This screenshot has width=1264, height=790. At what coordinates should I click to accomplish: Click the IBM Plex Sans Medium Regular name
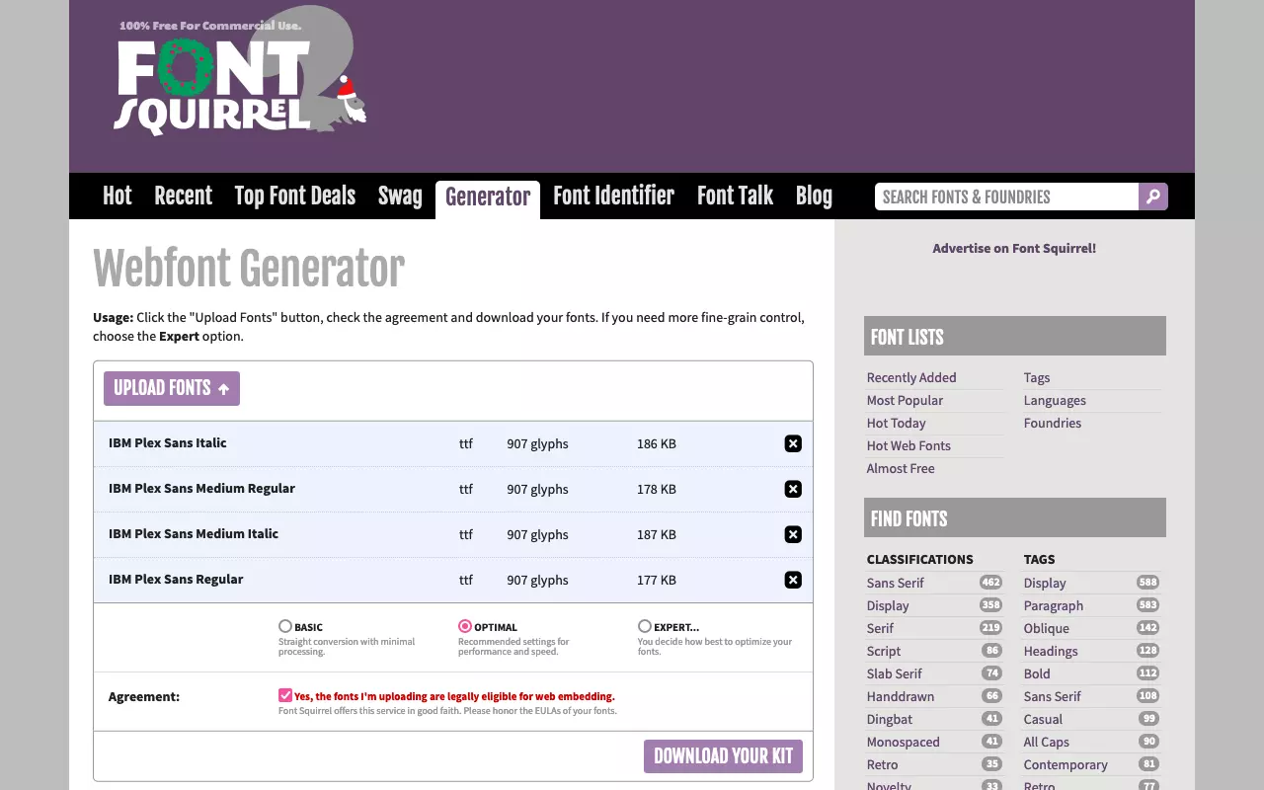[x=201, y=488]
